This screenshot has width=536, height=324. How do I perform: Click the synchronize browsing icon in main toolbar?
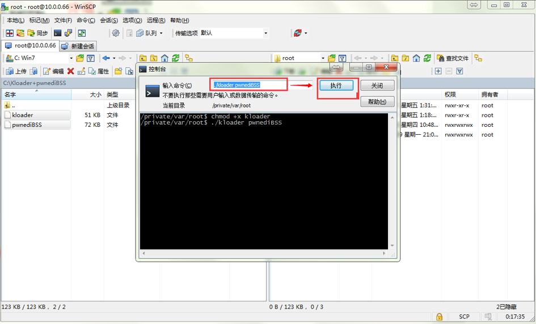click(20, 33)
